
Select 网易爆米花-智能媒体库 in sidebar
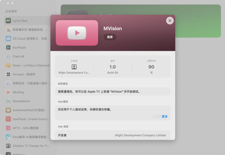pyautogui.click(x=27, y=29)
